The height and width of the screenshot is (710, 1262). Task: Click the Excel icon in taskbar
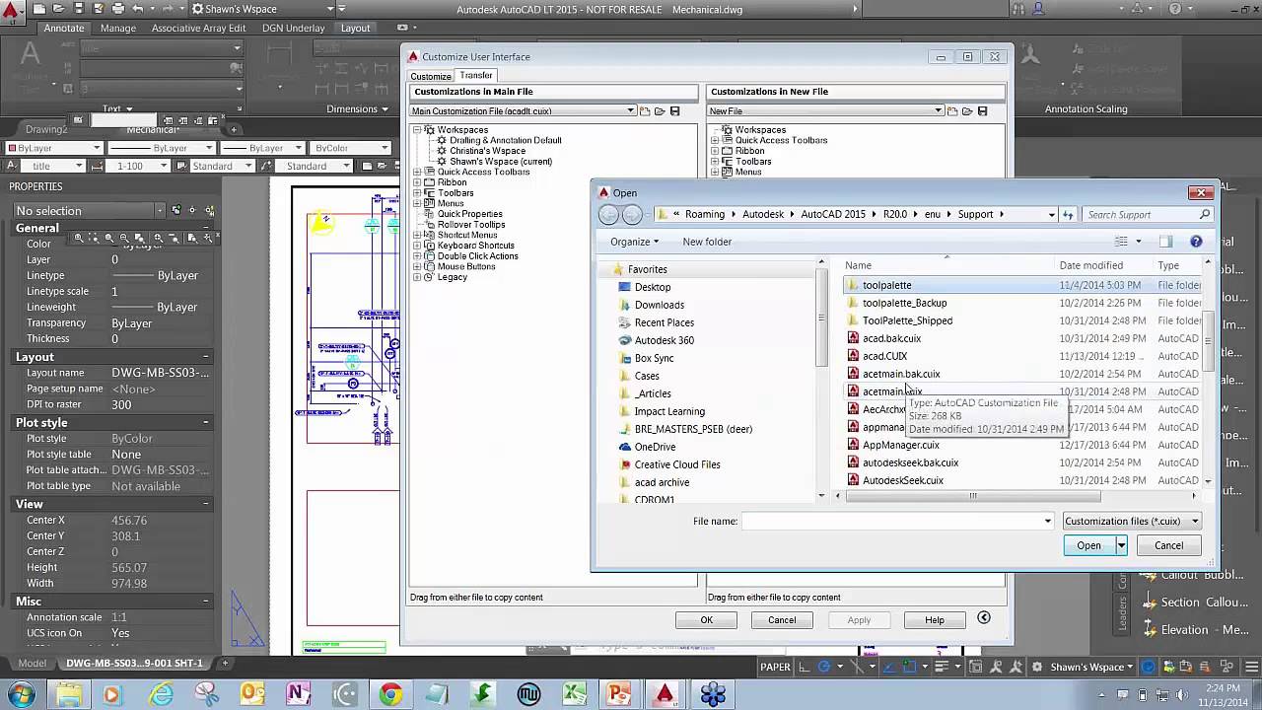(x=574, y=694)
